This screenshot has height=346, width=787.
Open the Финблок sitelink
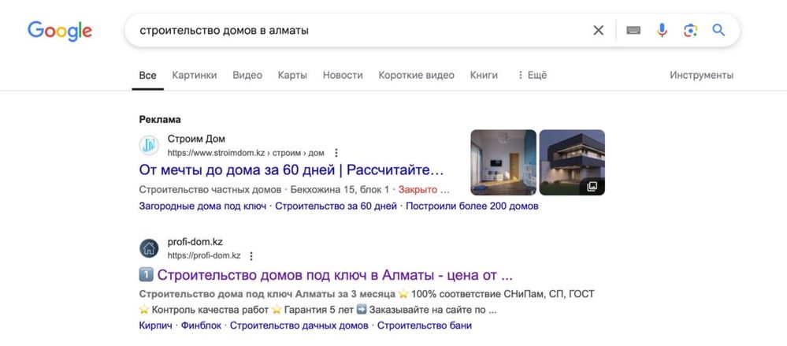pos(201,326)
